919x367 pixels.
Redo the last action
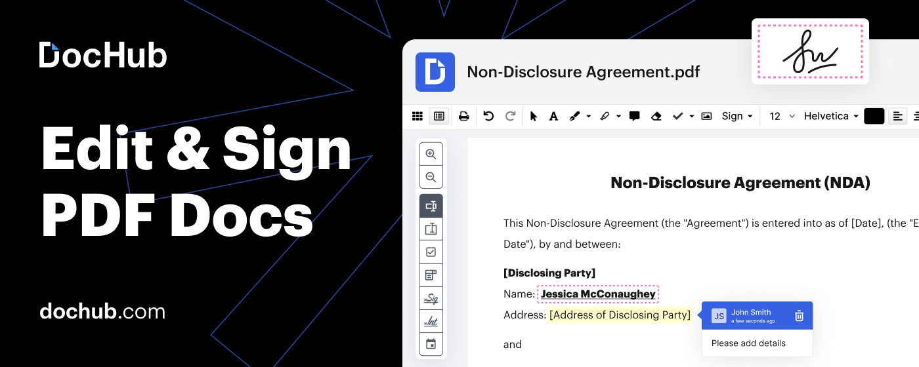(510, 116)
